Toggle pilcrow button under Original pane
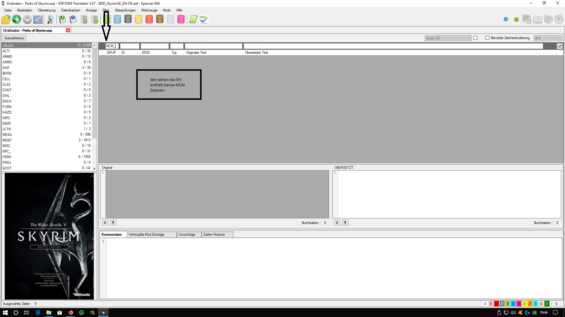565x317 pixels. [x=113, y=223]
